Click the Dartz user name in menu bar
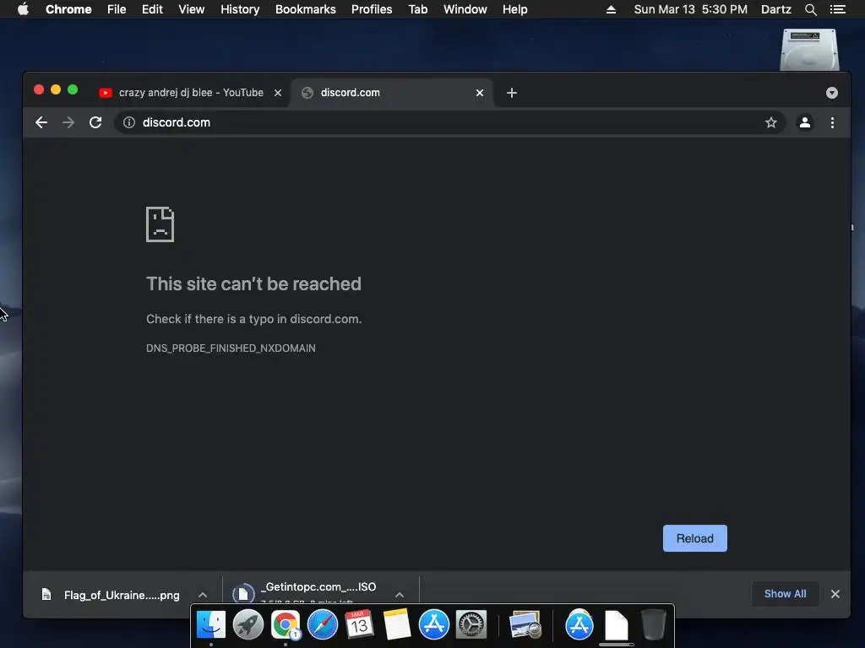Image resolution: width=865 pixels, height=648 pixels. [x=775, y=9]
